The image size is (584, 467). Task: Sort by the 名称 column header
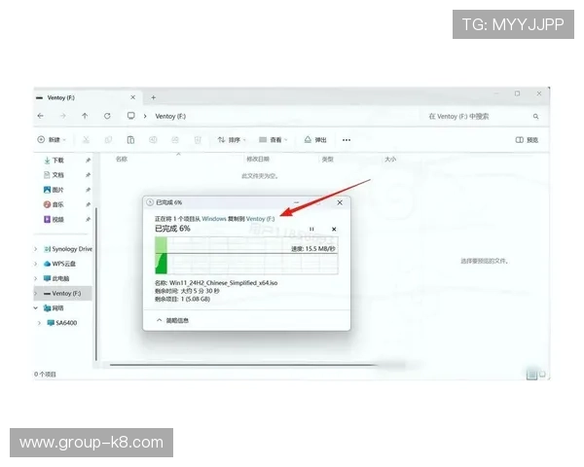click(x=122, y=160)
